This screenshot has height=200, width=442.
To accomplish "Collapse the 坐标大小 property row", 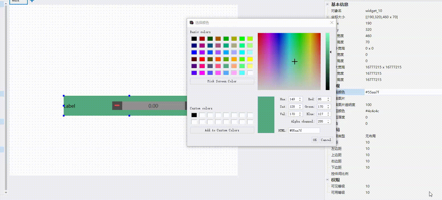I will click(328, 17).
